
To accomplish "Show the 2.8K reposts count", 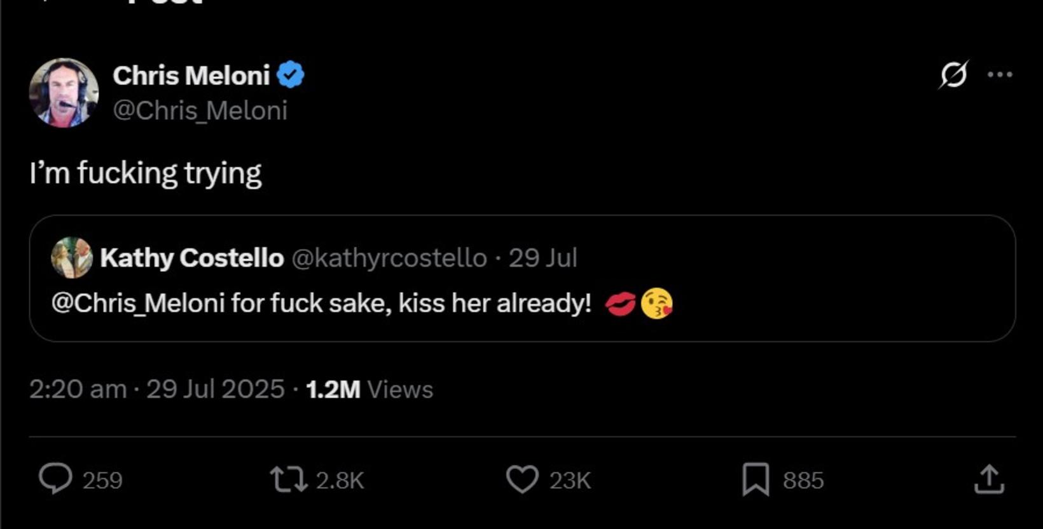I will (x=340, y=481).
